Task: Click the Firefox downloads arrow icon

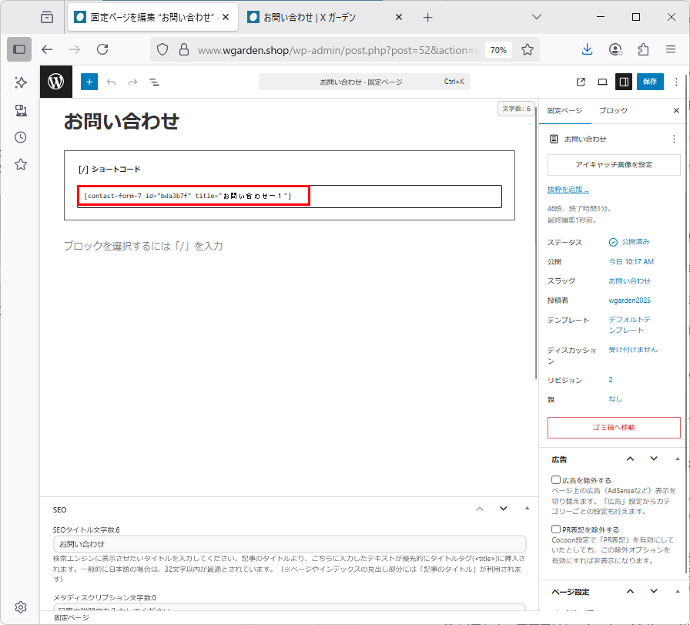Action: point(587,49)
